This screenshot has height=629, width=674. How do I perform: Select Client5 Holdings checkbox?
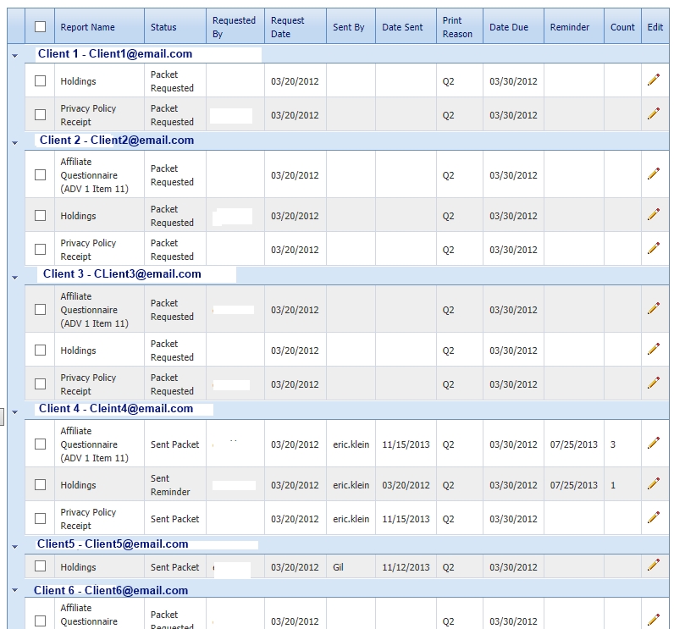[x=40, y=566]
